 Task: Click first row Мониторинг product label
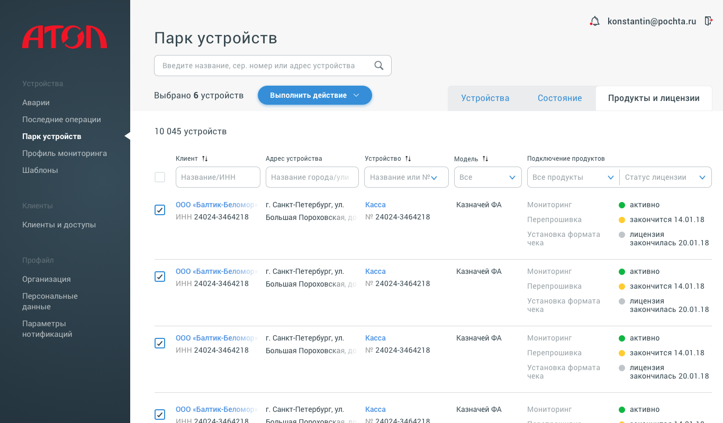549,205
